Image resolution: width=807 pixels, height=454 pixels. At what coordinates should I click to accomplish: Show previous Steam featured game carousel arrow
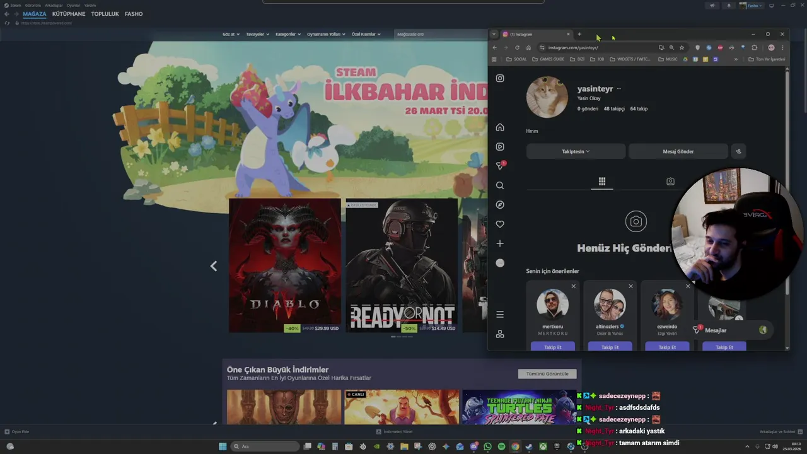point(214,266)
